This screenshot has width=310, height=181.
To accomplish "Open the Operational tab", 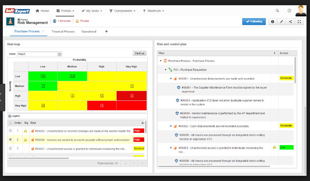I will (x=89, y=31).
